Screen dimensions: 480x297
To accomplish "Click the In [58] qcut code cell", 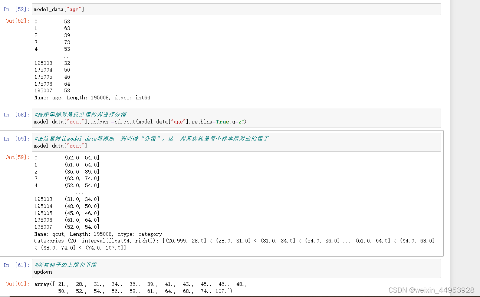I will click(236, 118).
